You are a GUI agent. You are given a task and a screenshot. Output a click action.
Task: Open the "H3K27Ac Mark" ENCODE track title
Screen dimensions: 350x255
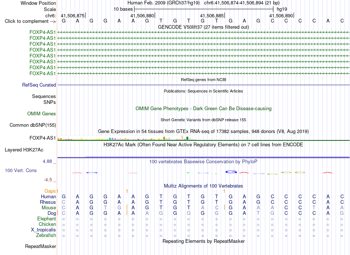[x=203, y=145]
